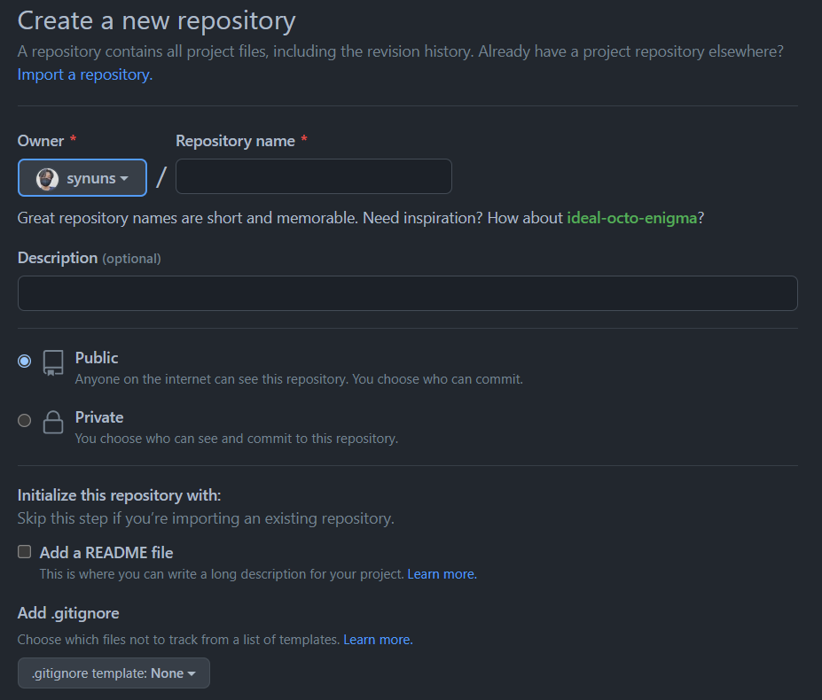Use the suggested name ideal-octo-enigma

(631, 217)
